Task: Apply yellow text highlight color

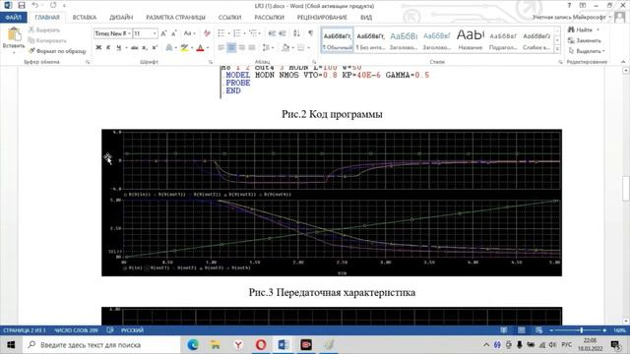Action: coord(184,48)
